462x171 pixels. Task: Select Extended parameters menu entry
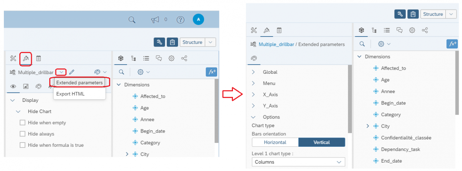(x=79, y=83)
